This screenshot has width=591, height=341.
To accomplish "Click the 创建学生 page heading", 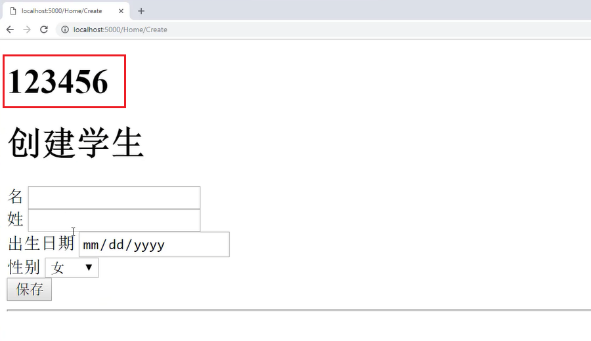I will 76,143.
